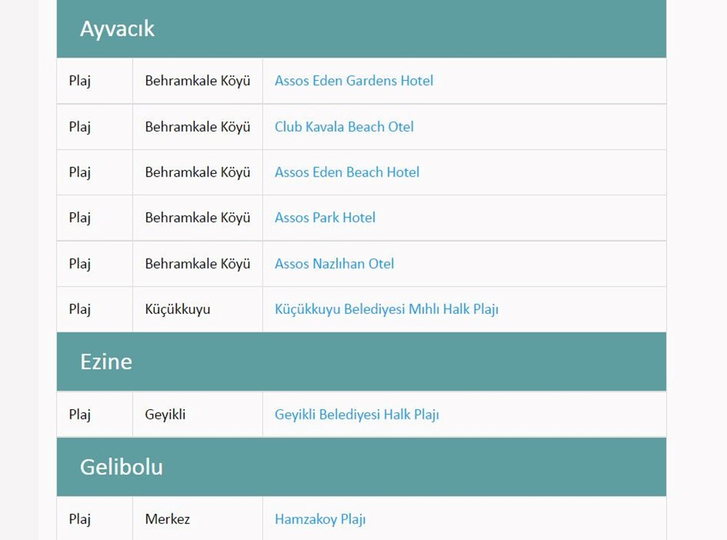Viewport: 727px width, 540px height.
Task: Open the Assos Eden Gardens Hotel link
Action: (x=353, y=81)
